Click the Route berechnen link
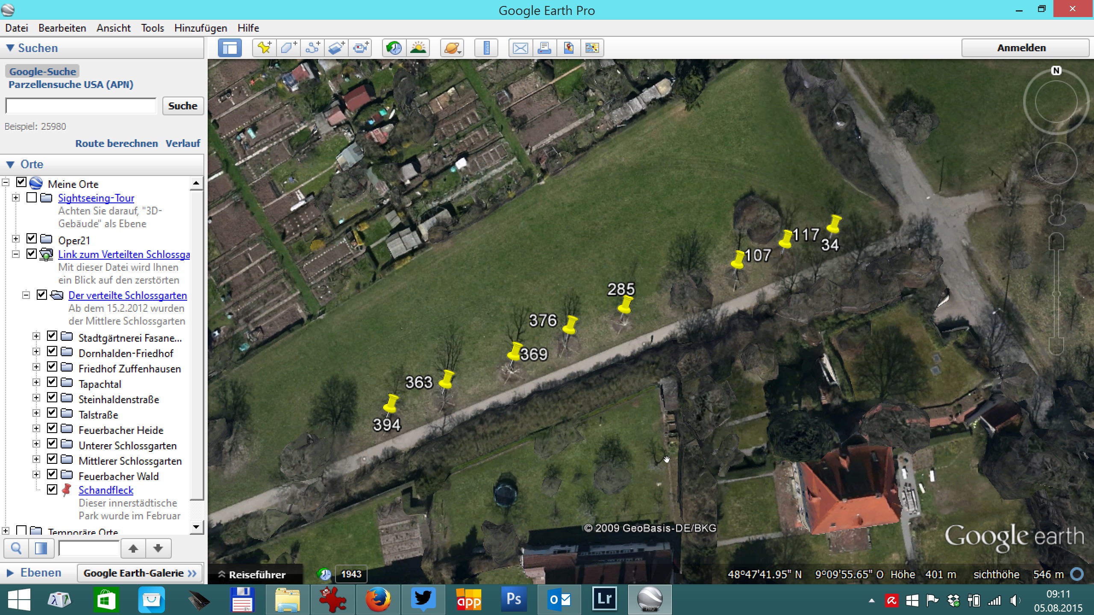 (116, 143)
